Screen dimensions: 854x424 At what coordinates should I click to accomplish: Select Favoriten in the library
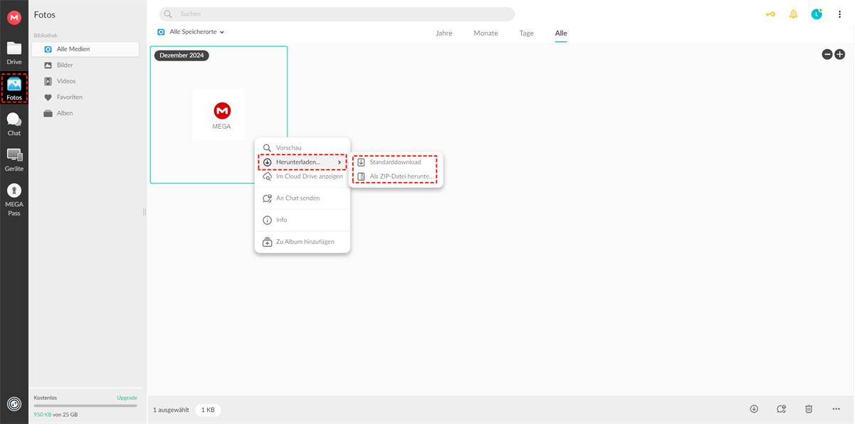[x=85, y=97]
